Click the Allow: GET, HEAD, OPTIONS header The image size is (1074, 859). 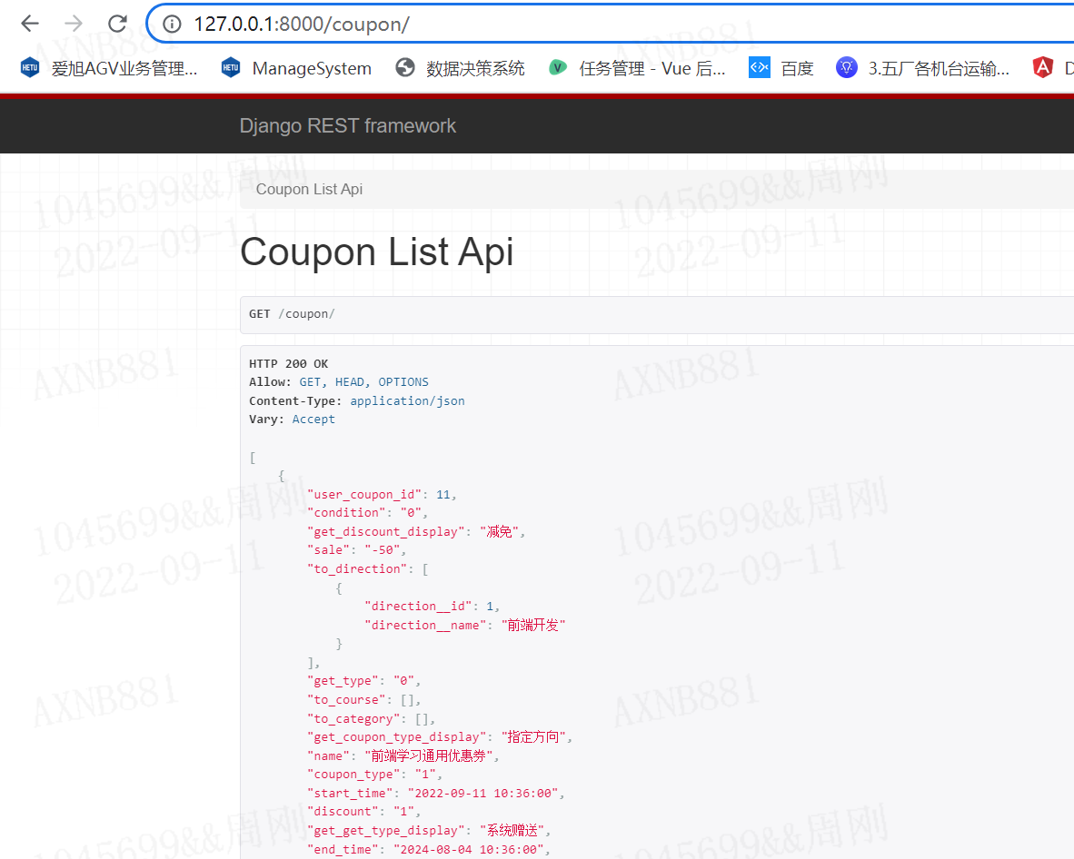point(338,382)
